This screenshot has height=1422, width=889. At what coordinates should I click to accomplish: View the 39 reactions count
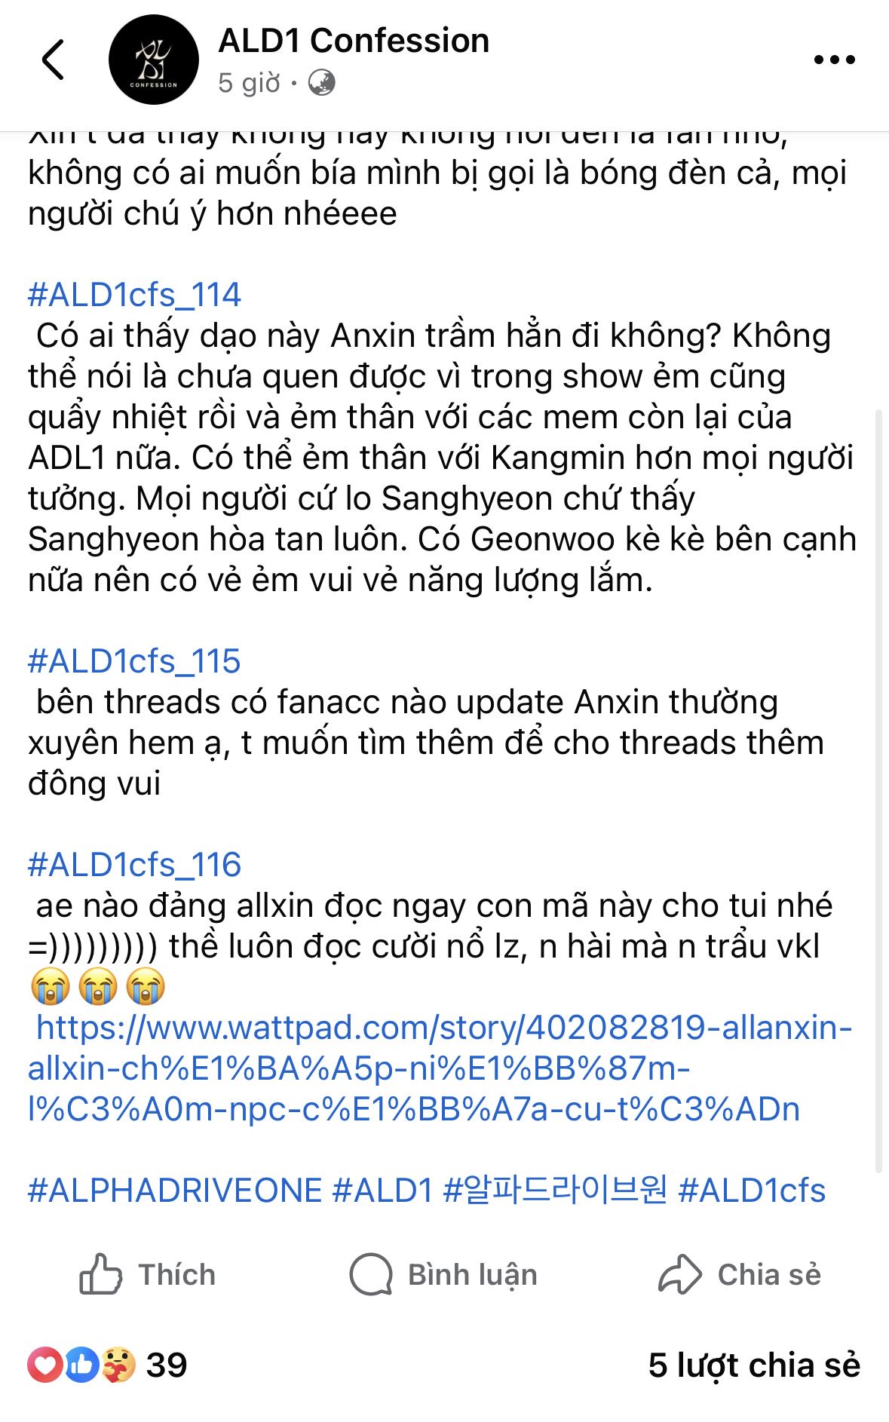tap(167, 1365)
